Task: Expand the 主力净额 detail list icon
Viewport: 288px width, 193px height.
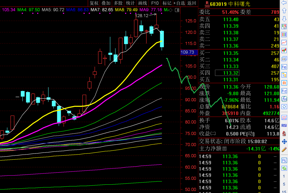Action: point(224,149)
